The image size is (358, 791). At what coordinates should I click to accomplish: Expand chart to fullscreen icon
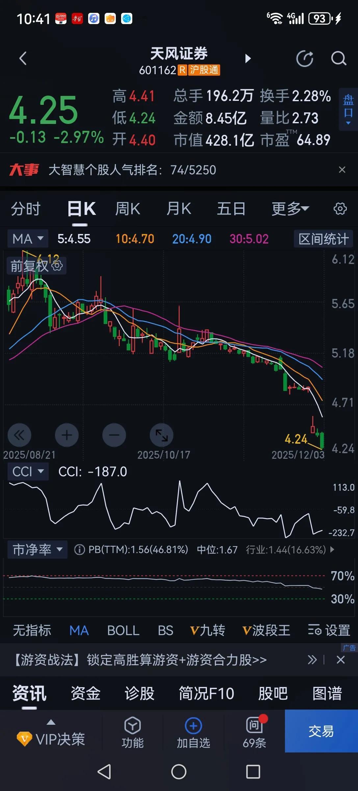tap(162, 435)
